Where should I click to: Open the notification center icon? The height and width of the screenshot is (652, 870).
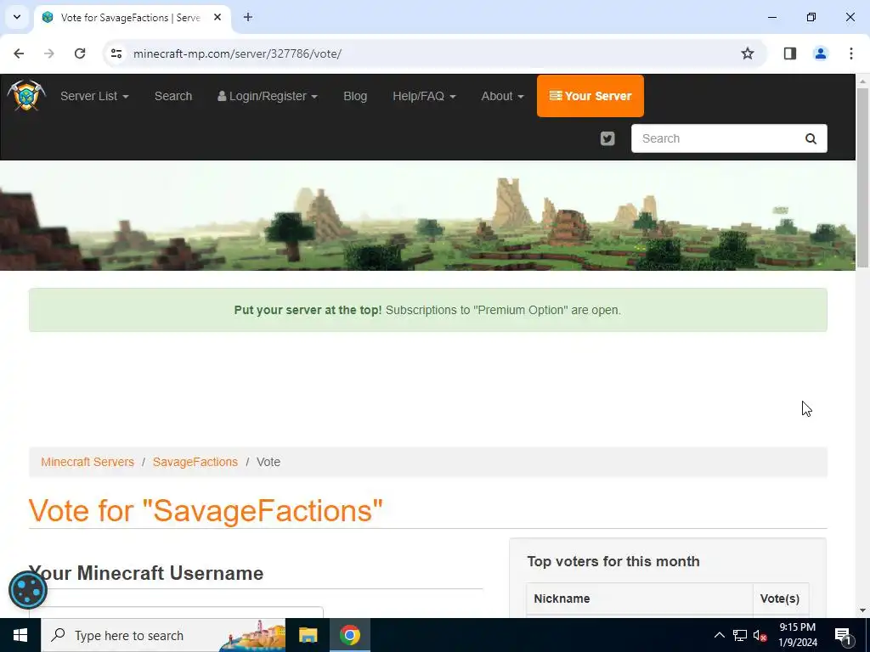[843, 635]
